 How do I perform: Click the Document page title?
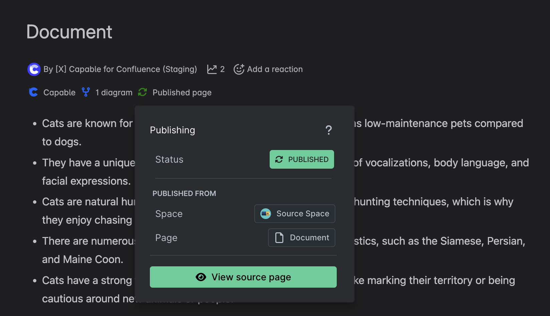[x=69, y=32]
